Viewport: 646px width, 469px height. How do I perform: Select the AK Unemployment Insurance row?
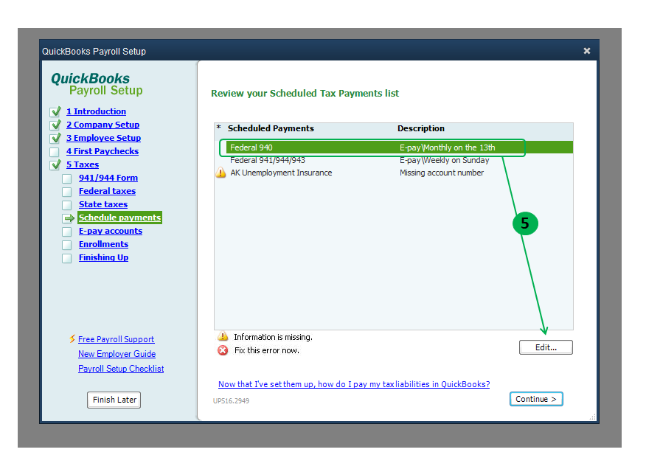coord(394,173)
